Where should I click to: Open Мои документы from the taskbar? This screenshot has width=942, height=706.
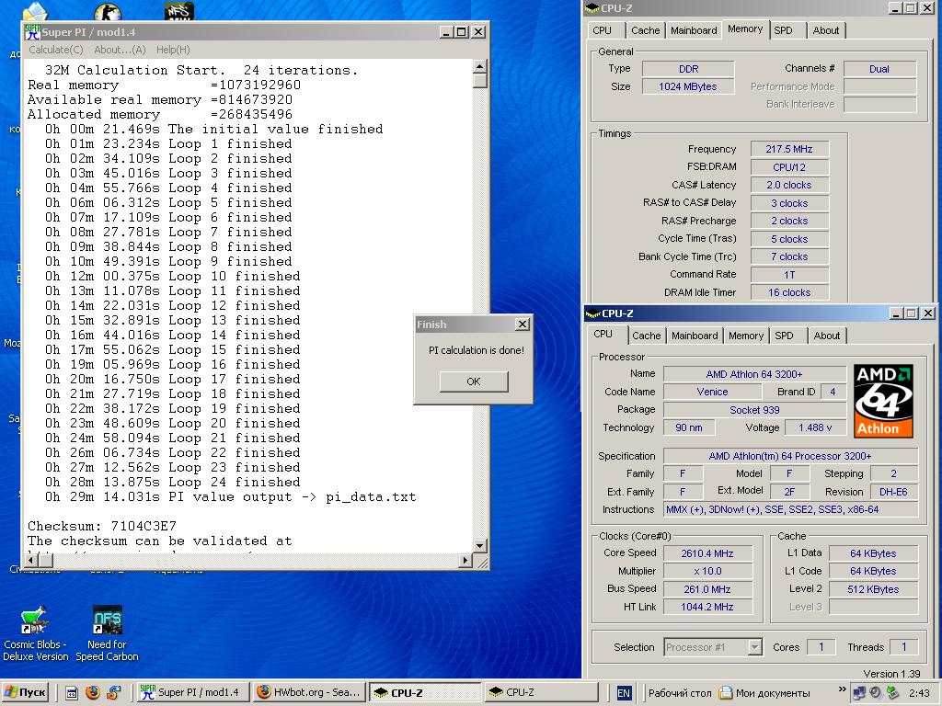point(765,693)
